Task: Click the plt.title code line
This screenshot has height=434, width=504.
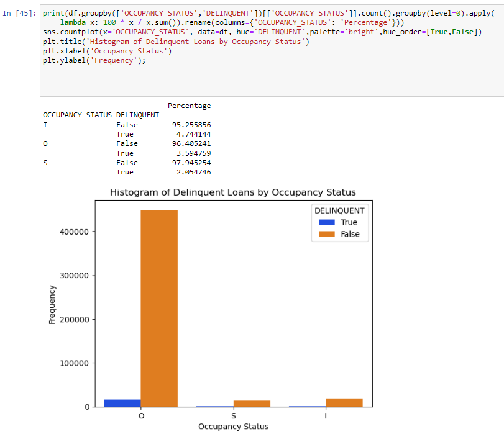Action: [x=176, y=42]
